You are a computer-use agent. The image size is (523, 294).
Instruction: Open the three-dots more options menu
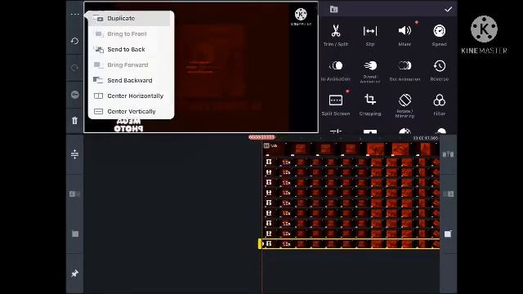point(74,15)
